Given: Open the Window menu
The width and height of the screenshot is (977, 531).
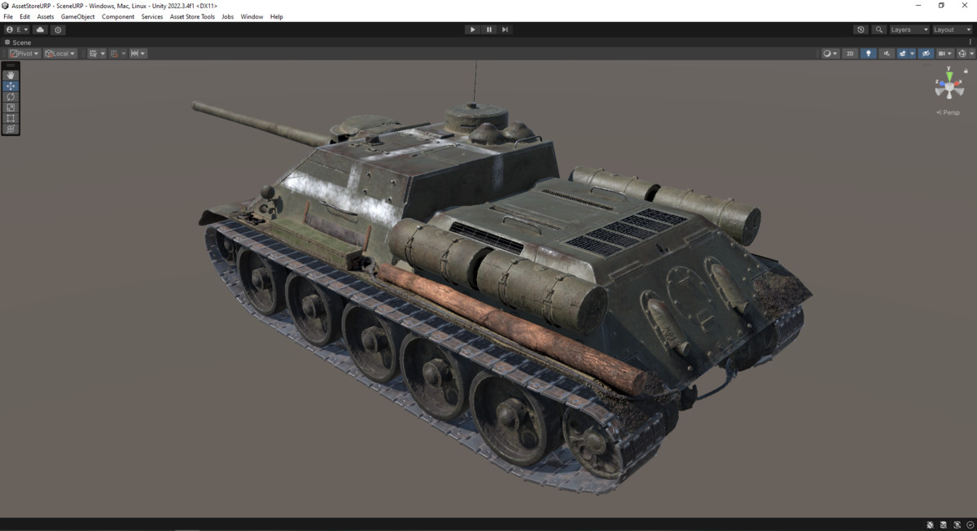Looking at the screenshot, I should pyautogui.click(x=252, y=16).
